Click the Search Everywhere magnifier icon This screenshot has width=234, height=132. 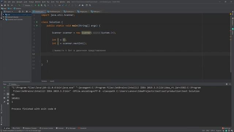coord(90,5)
